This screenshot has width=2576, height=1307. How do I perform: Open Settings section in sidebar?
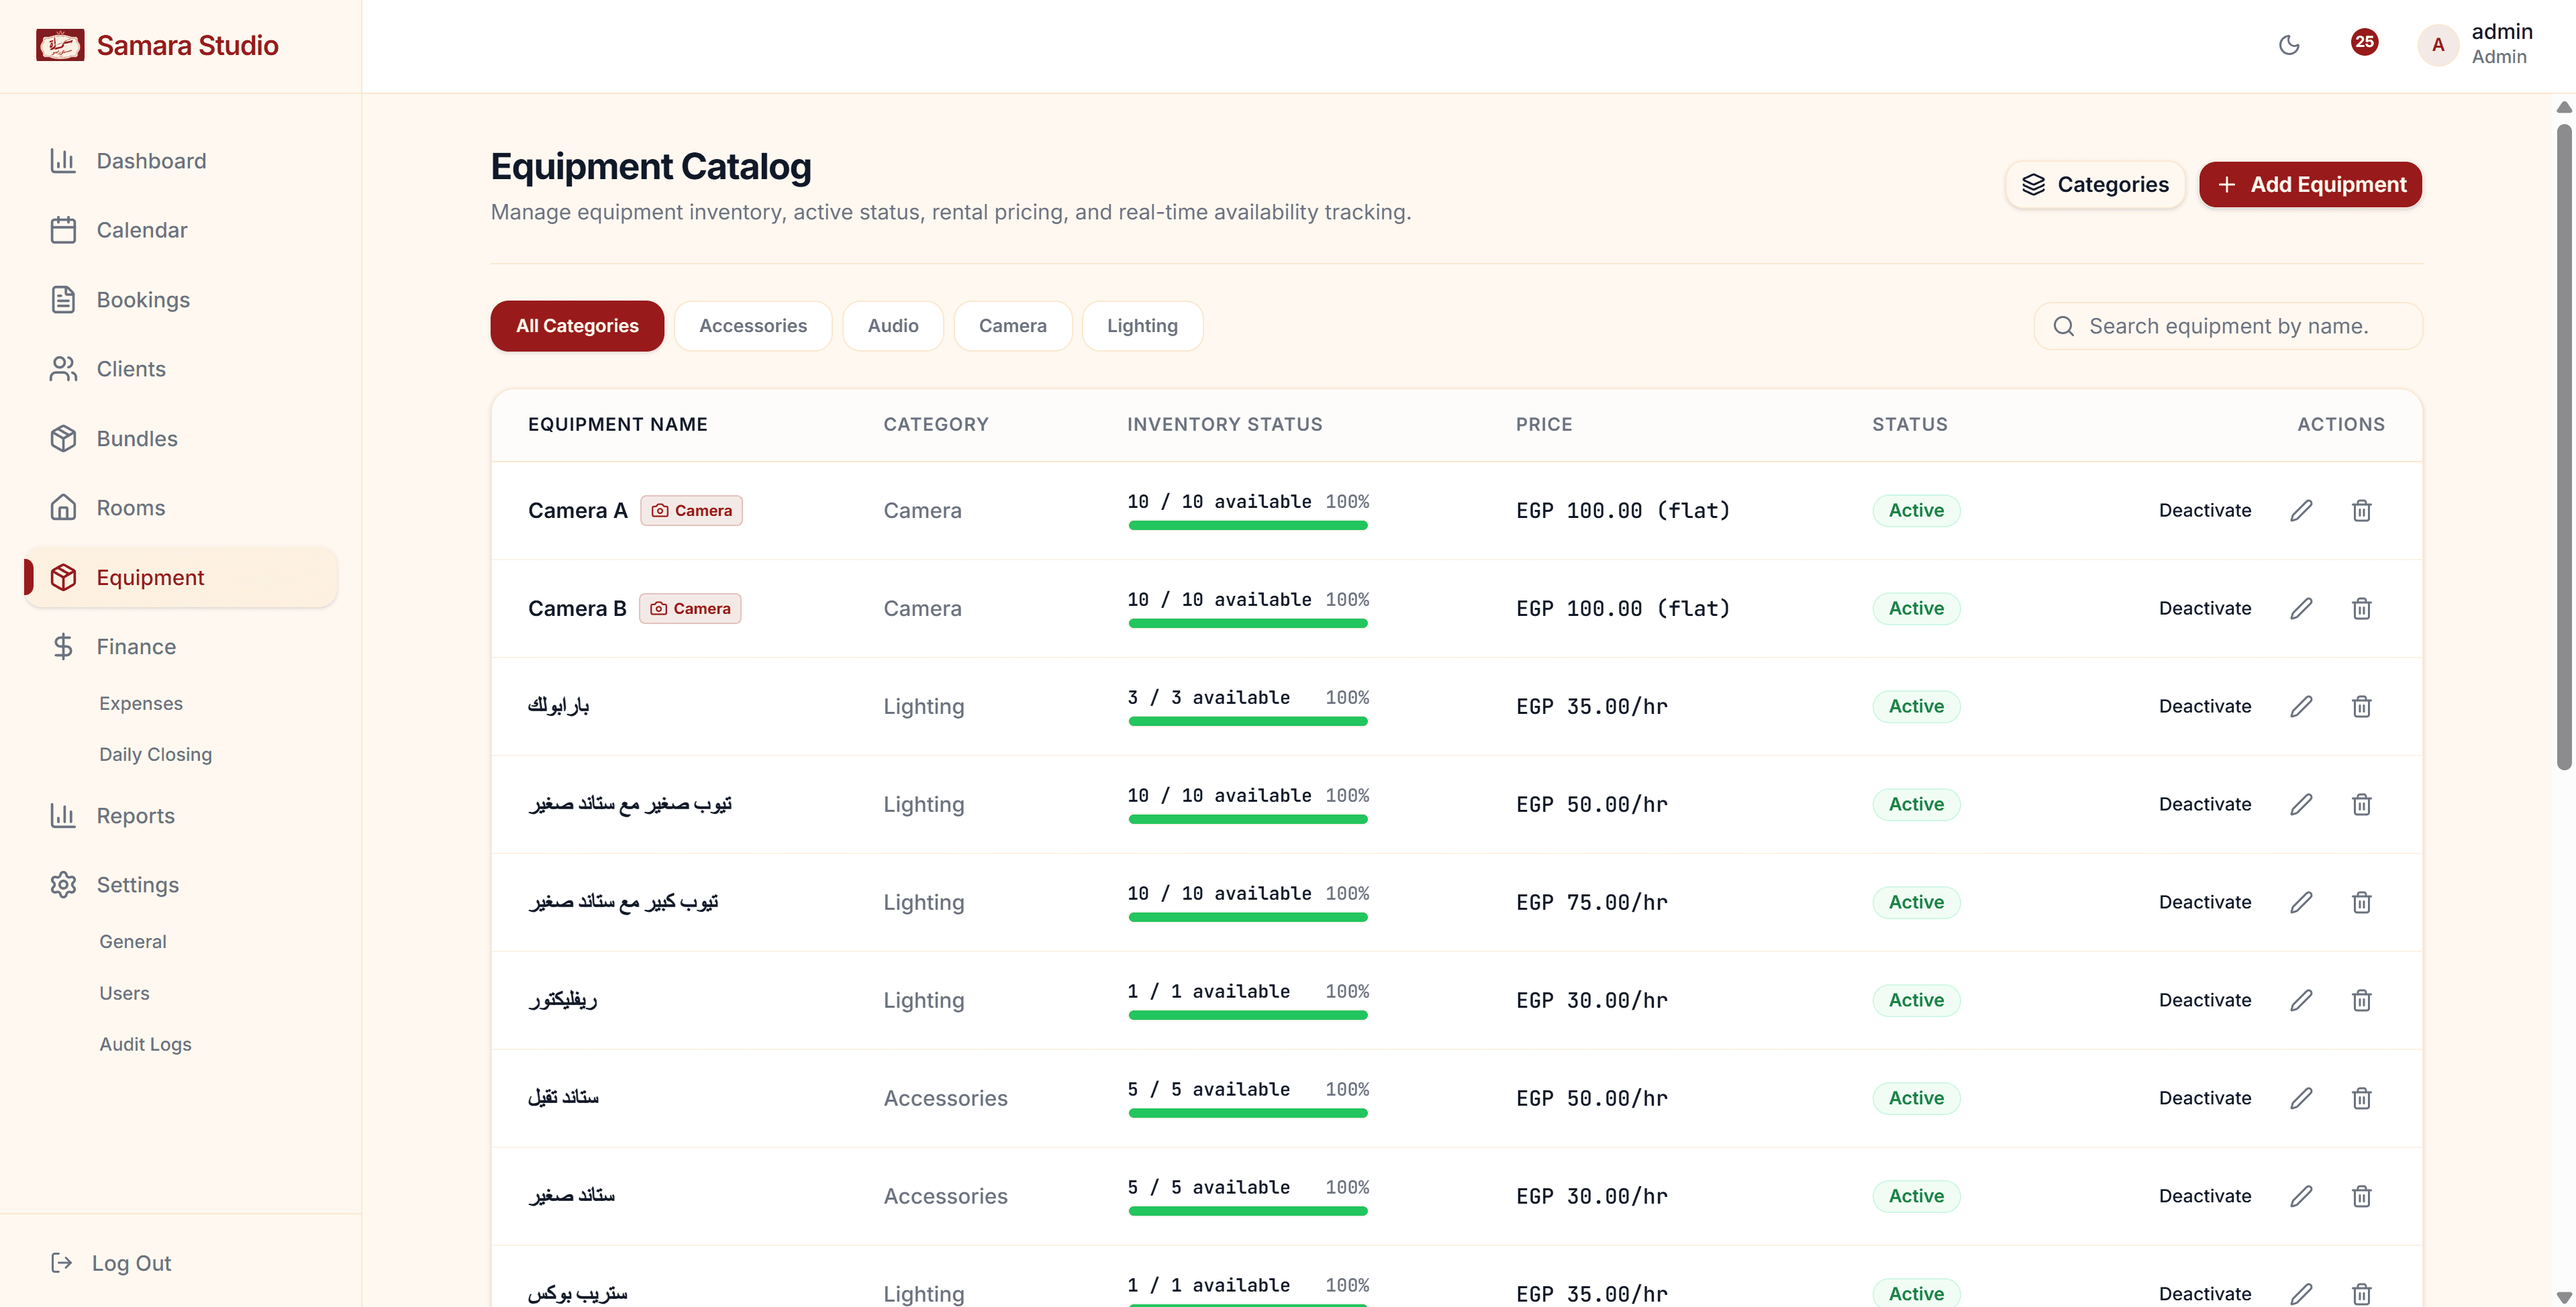[181, 885]
